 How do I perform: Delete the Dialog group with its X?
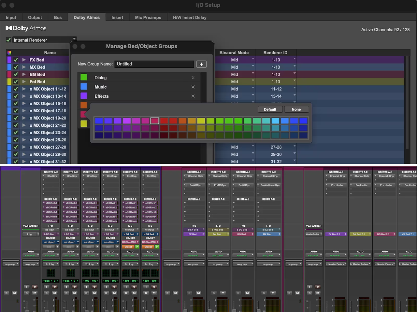pos(193,78)
